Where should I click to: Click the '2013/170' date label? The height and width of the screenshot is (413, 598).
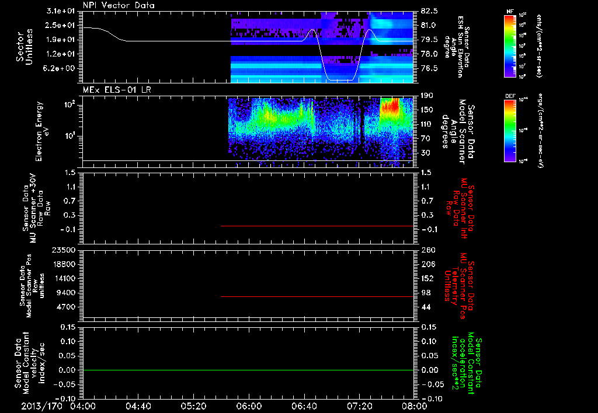tap(41, 406)
